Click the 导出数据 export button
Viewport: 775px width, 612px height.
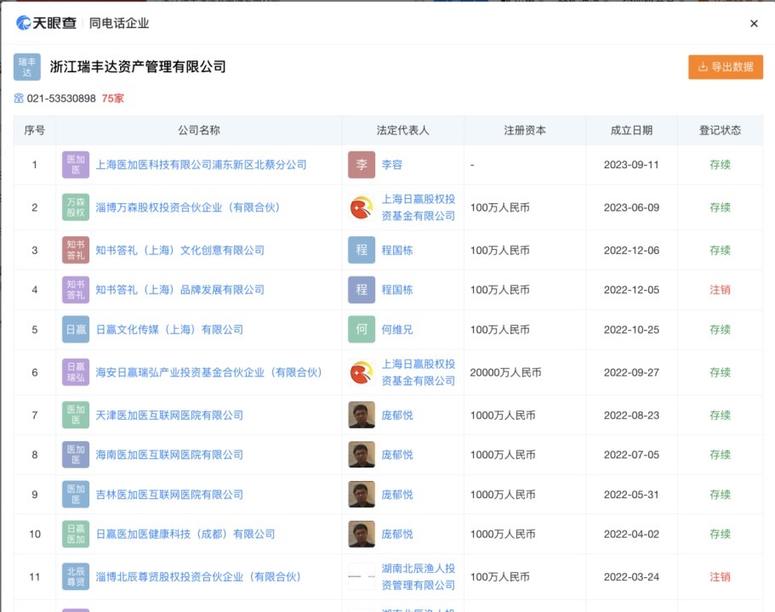pos(726,66)
